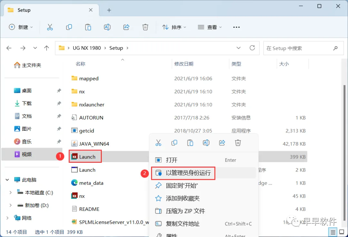Open recent locations dropdown chevron
Screen dimensions: 348x237
click(x=35, y=48)
